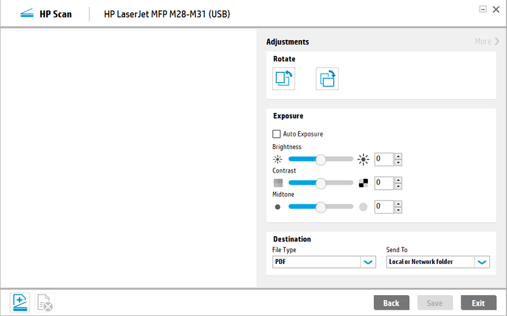This screenshot has height=316, width=507.
Task: Click the low contrast gray icon
Action: [278, 183]
